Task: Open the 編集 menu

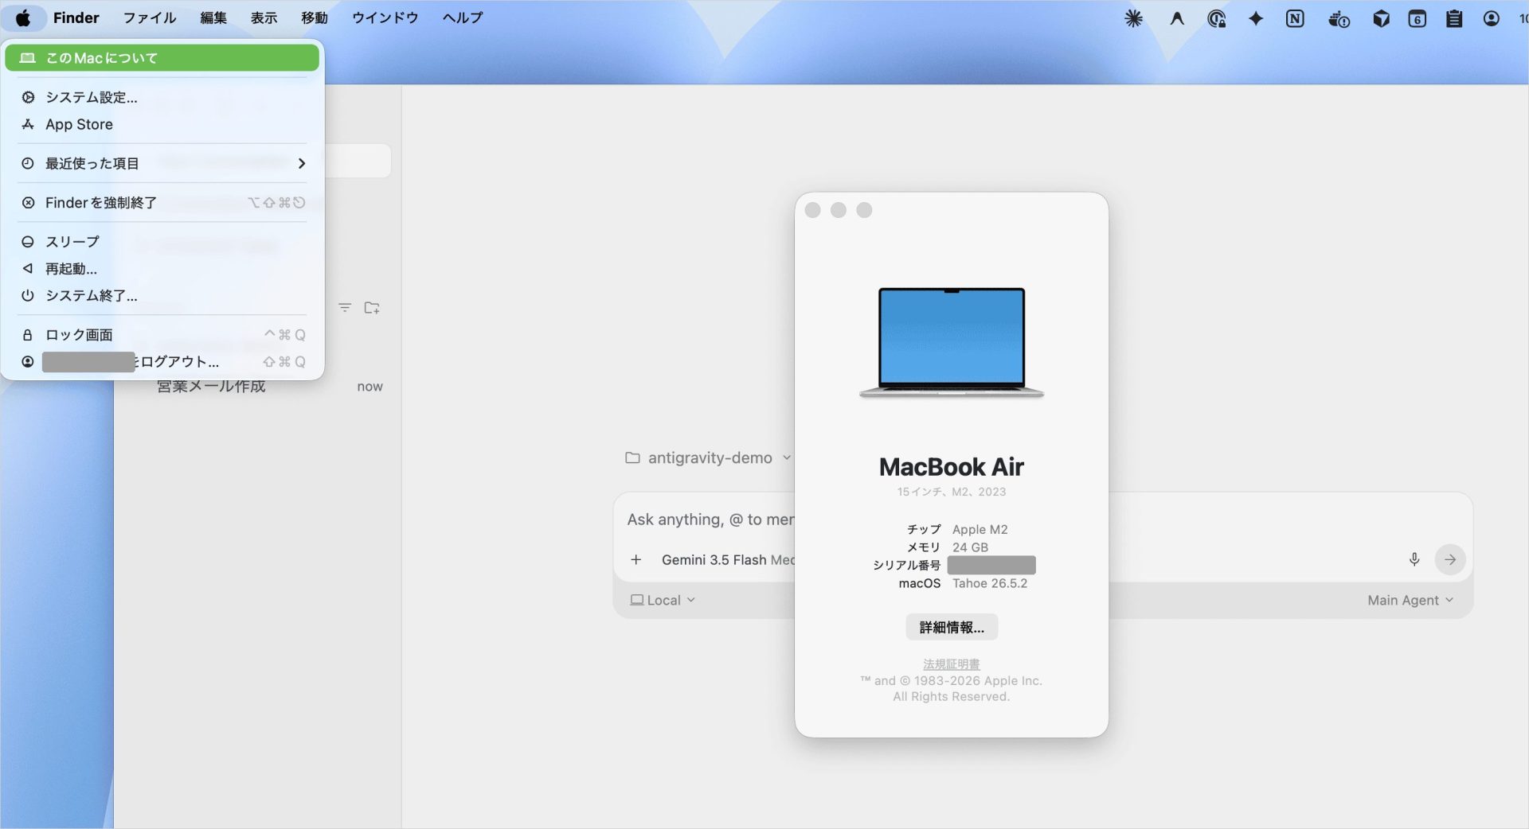Action: click(x=213, y=18)
